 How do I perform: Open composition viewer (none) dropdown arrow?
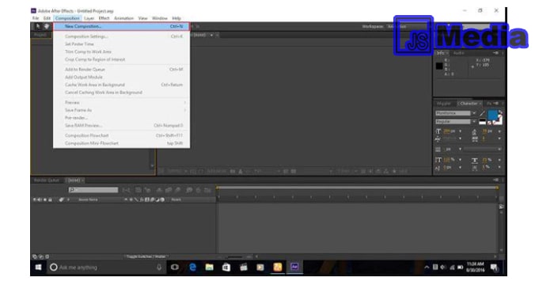click(x=211, y=35)
